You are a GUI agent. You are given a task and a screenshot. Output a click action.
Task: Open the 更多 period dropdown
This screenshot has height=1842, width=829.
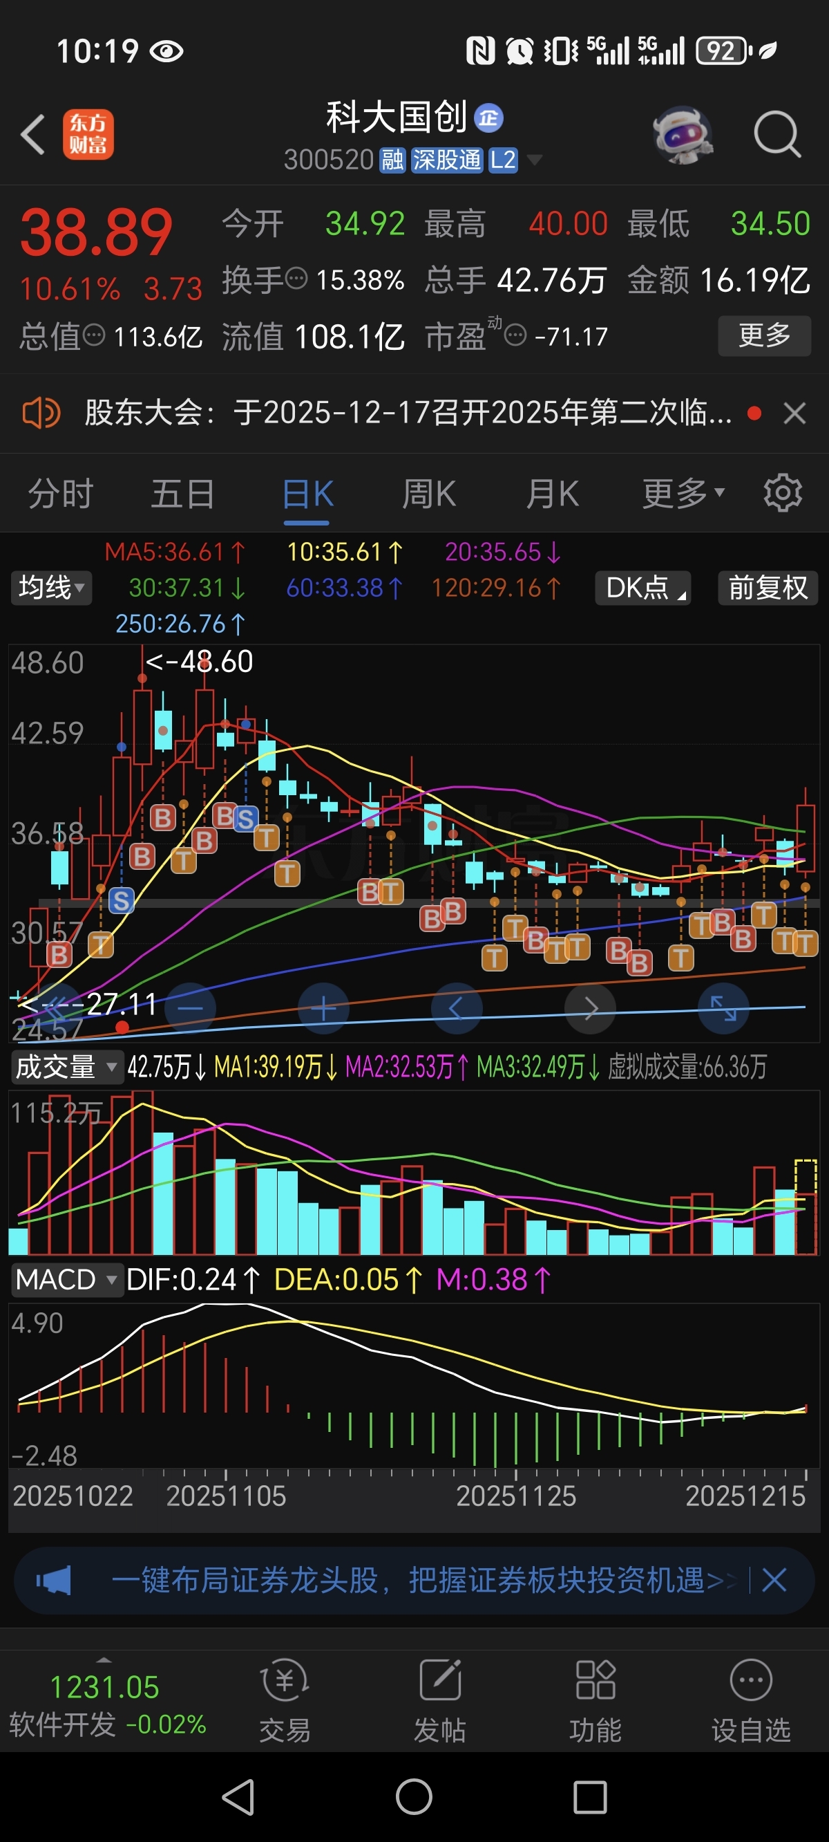tap(683, 494)
